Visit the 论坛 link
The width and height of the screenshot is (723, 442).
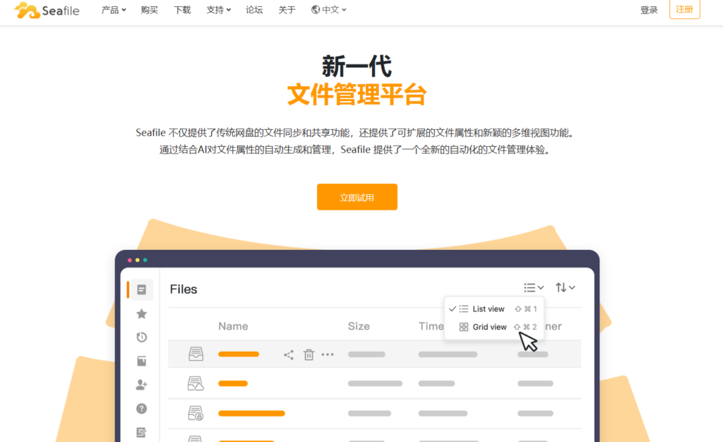click(254, 10)
